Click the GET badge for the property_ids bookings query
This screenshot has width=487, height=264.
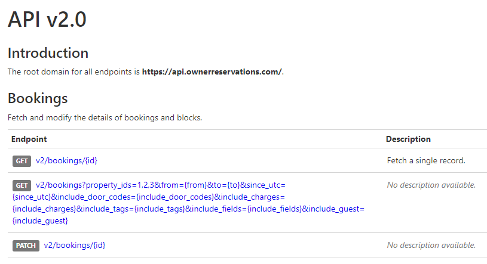[22, 185]
